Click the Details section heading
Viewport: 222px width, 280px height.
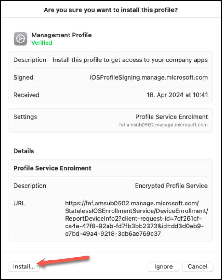click(24, 151)
